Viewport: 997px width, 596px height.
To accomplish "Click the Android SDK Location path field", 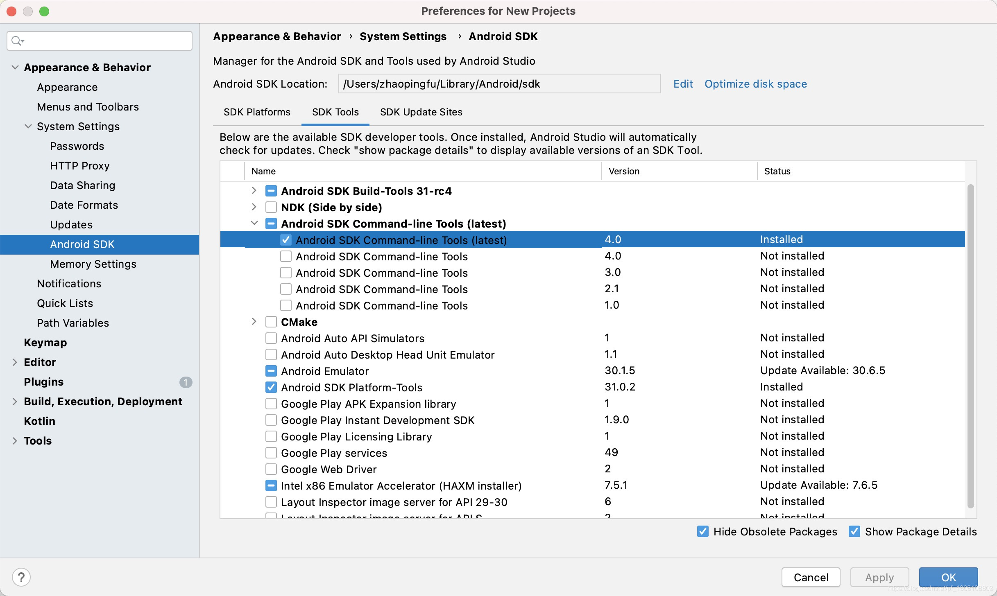I will pos(499,84).
